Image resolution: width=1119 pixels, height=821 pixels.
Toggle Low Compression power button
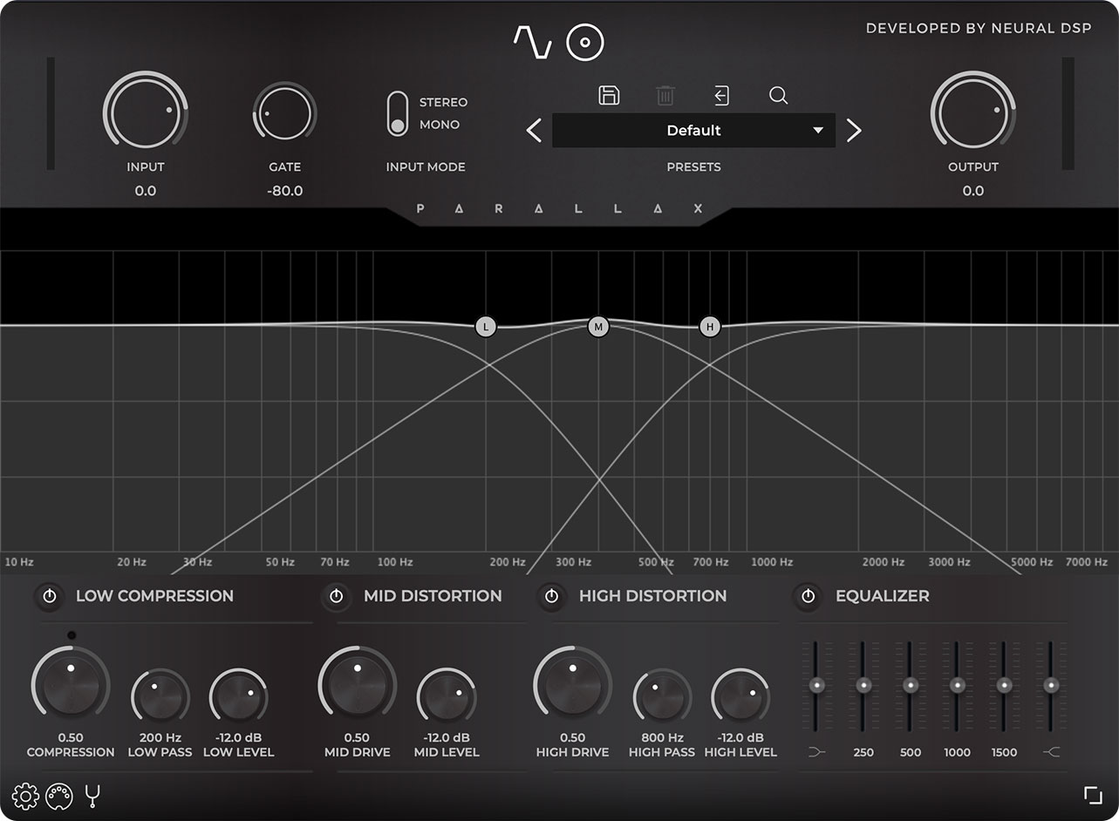click(x=50, y=597)
